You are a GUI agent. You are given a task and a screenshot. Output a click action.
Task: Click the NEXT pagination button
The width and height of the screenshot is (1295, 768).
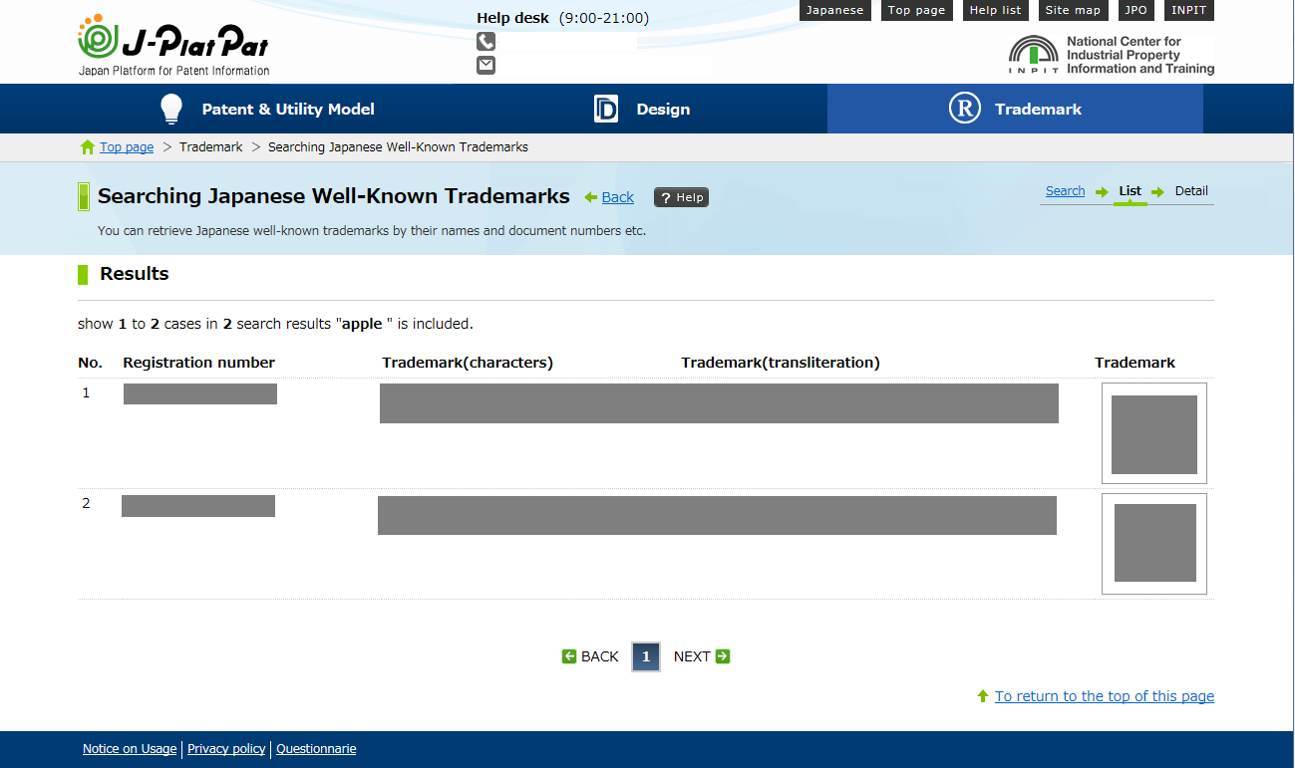[701, 656]
